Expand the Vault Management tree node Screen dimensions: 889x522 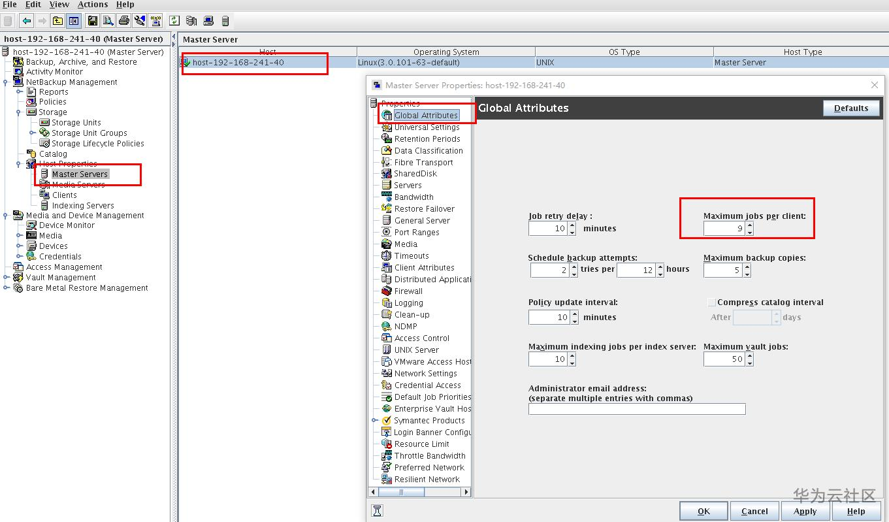point(6,278)
